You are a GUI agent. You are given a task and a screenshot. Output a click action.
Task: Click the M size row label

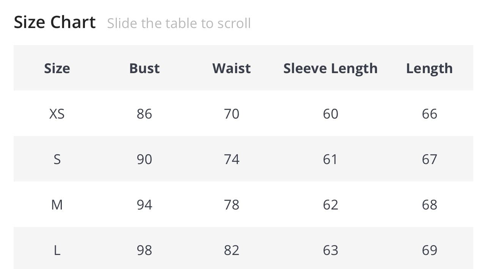pyautogui.click(x=57, y=205)
